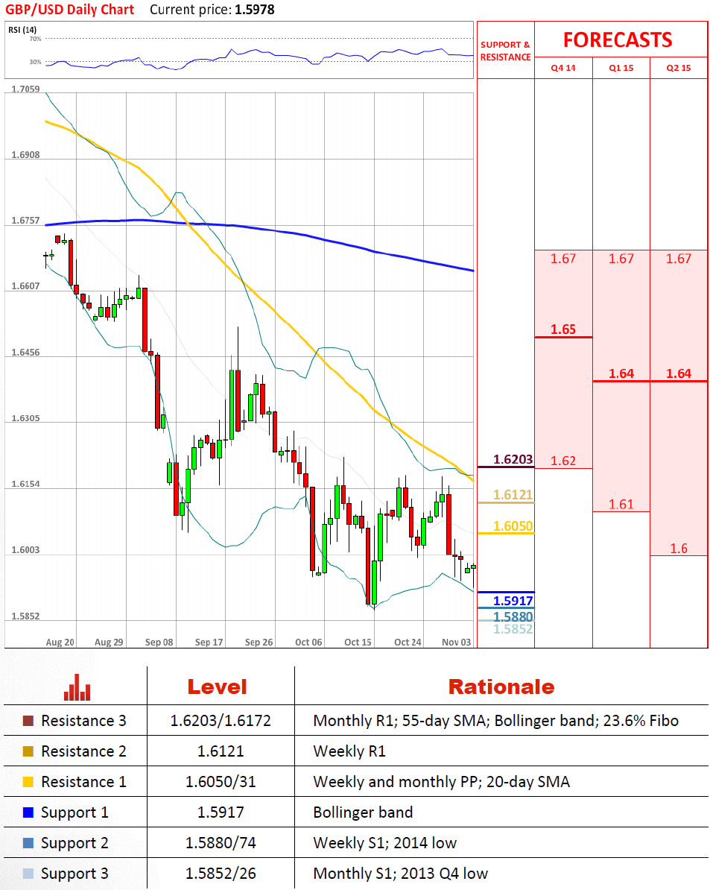
Task: Click the current price value 1.5978
Action: coord(255,10)
